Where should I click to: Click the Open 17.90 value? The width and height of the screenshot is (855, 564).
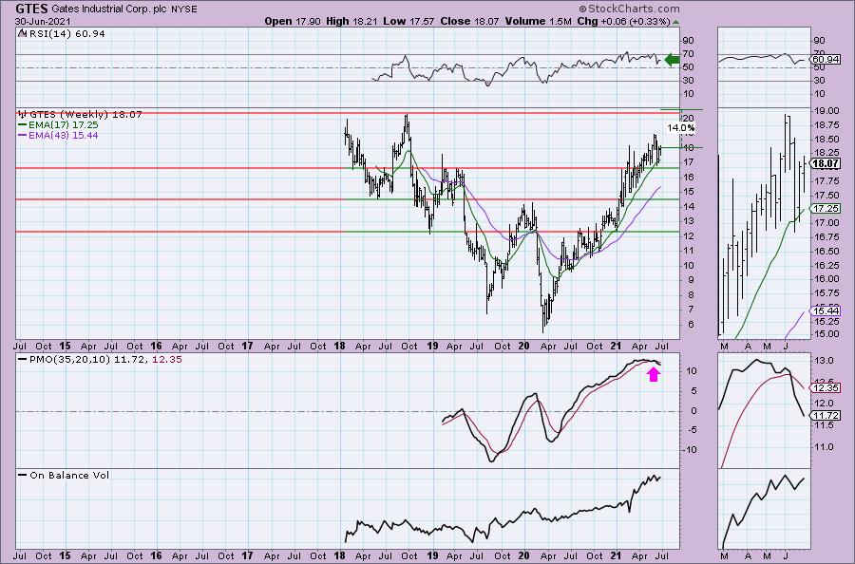[x=294, y=21]
